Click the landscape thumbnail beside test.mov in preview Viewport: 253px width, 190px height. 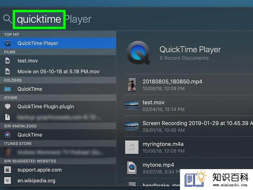[x=132, y=105]
